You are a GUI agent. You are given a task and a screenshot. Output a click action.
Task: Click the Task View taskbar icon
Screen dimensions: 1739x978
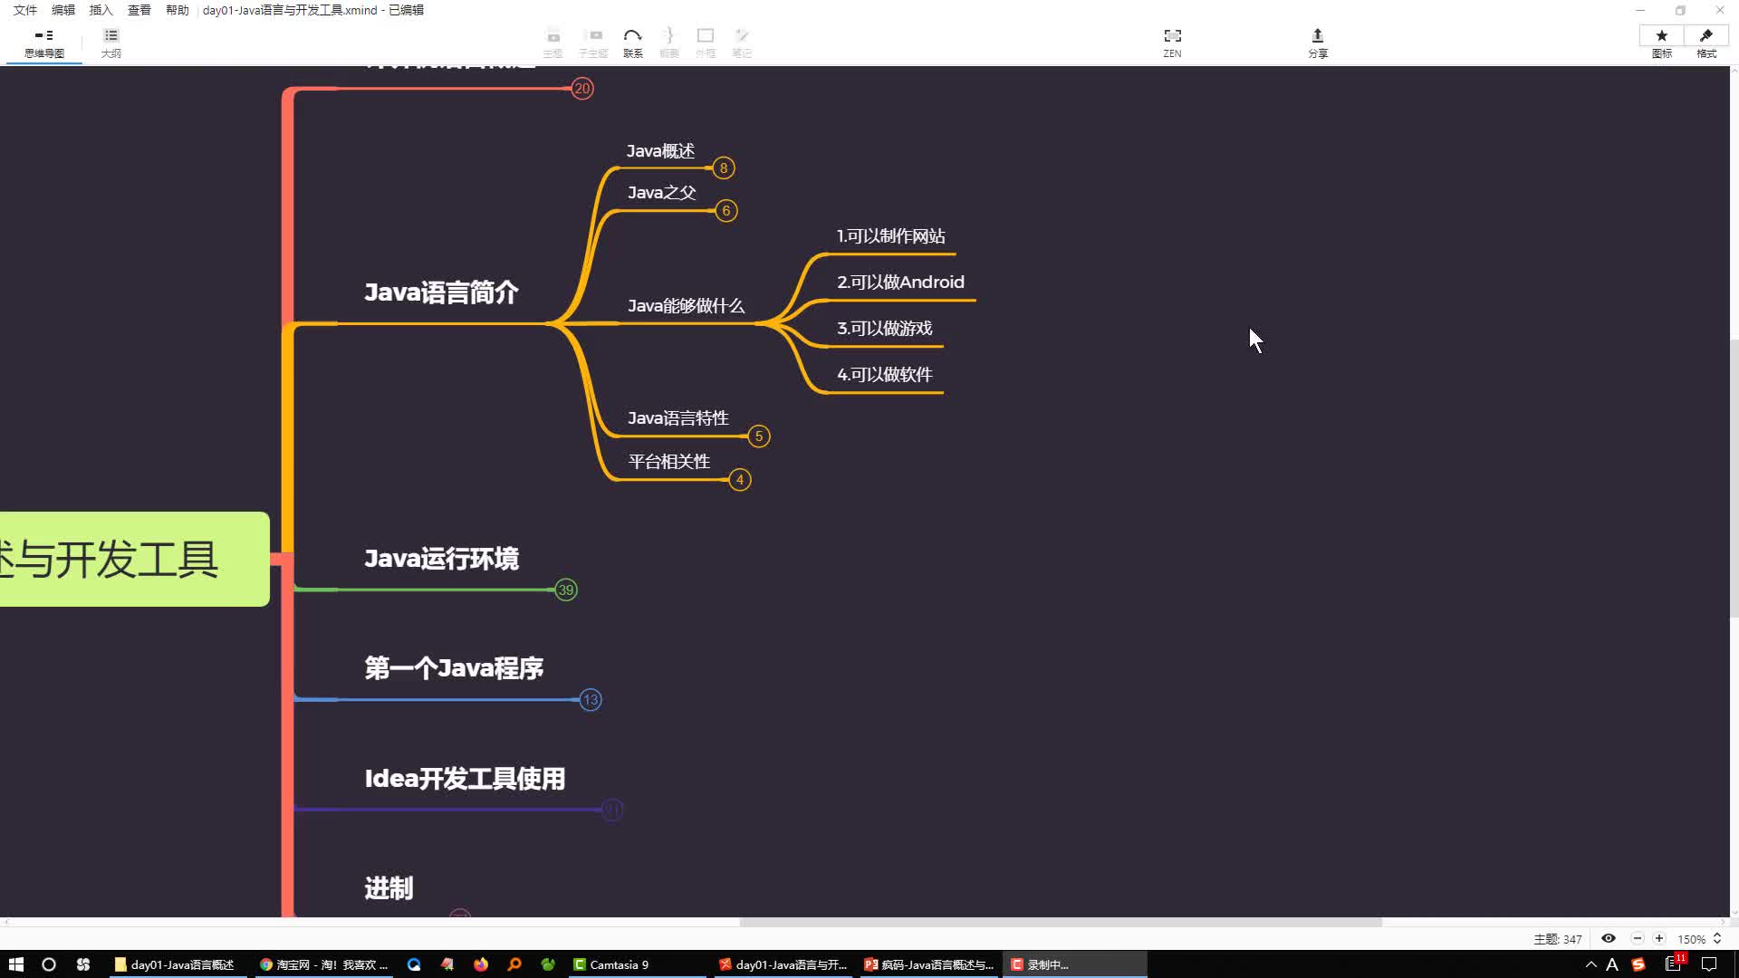pos(83,964)
